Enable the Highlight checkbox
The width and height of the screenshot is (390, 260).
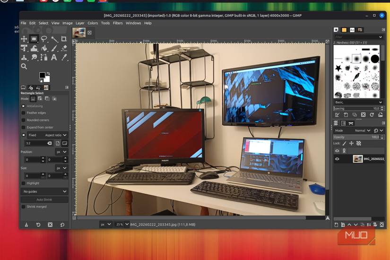23,183
